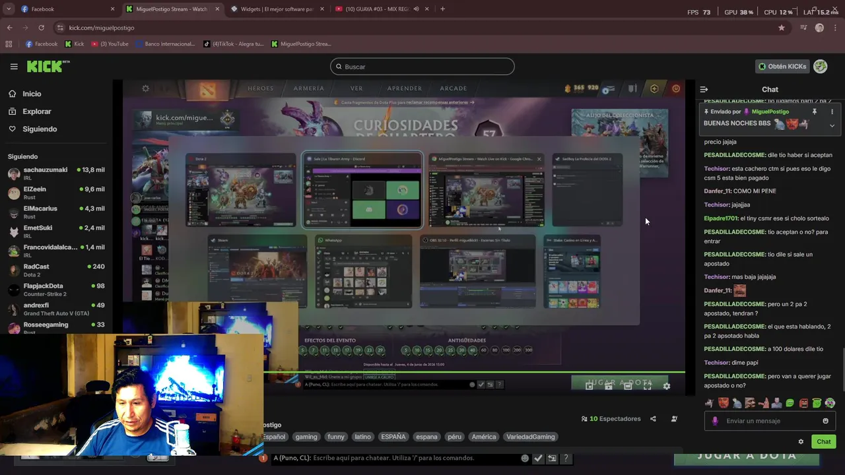Focus the Buscar search field
This screenshot has height=475, width=845.
click(x=422, y=67)
